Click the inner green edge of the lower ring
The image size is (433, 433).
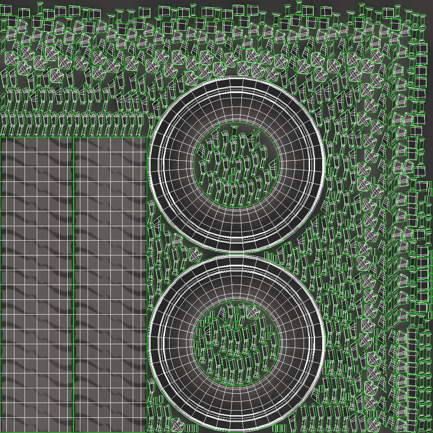(237, 301)
